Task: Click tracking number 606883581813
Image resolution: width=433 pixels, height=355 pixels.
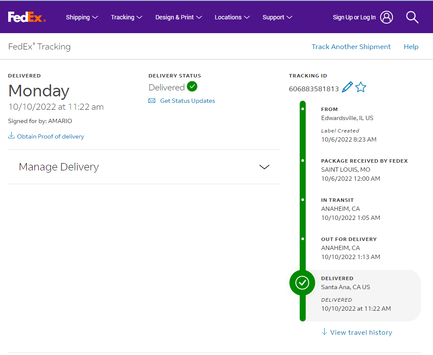Action: click(314, 89)
